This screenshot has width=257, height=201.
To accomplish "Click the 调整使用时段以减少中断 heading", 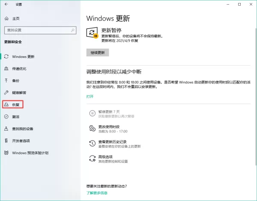I will 114,72.
